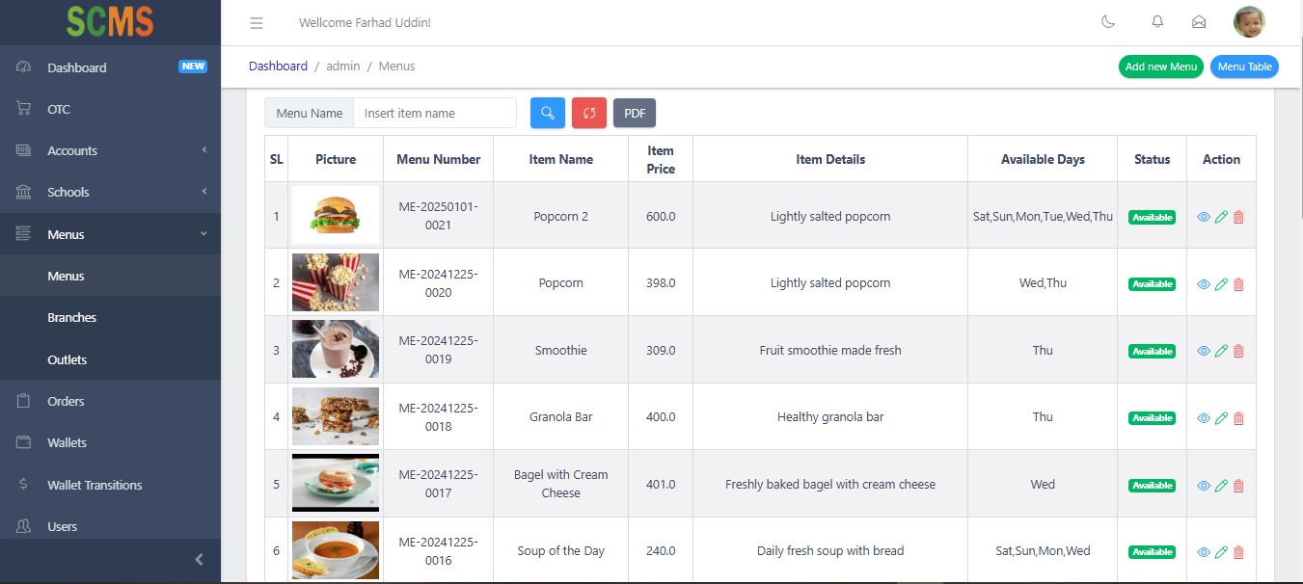The height and width of the screenshot is (584, 1303).
Task: Export the table using PDF button
Action: pos(634,113)
